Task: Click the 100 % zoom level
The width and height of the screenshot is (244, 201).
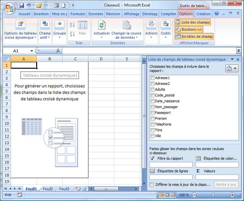Action: tap(184, 195)
